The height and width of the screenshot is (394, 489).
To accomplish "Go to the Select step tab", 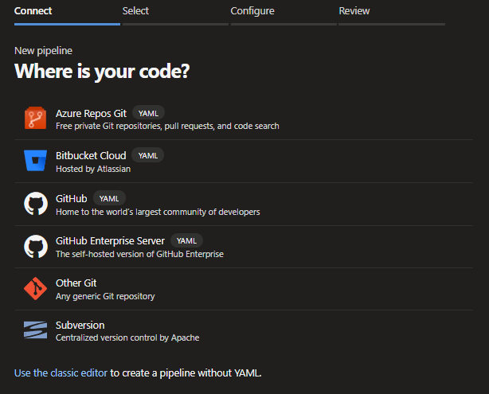I will coord(135,11).
